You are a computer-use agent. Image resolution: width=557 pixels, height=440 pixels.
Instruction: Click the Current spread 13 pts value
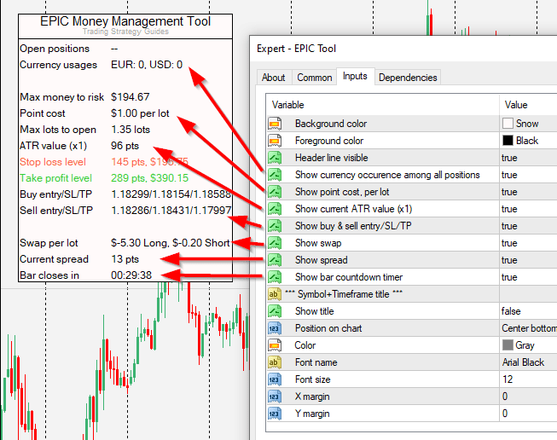(x=125, y=259)
